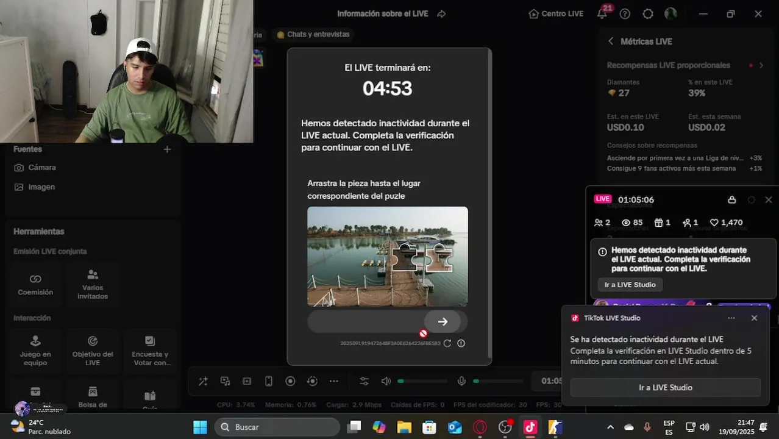
Task: Mute the microphone in toolbar
Action: 461,381
